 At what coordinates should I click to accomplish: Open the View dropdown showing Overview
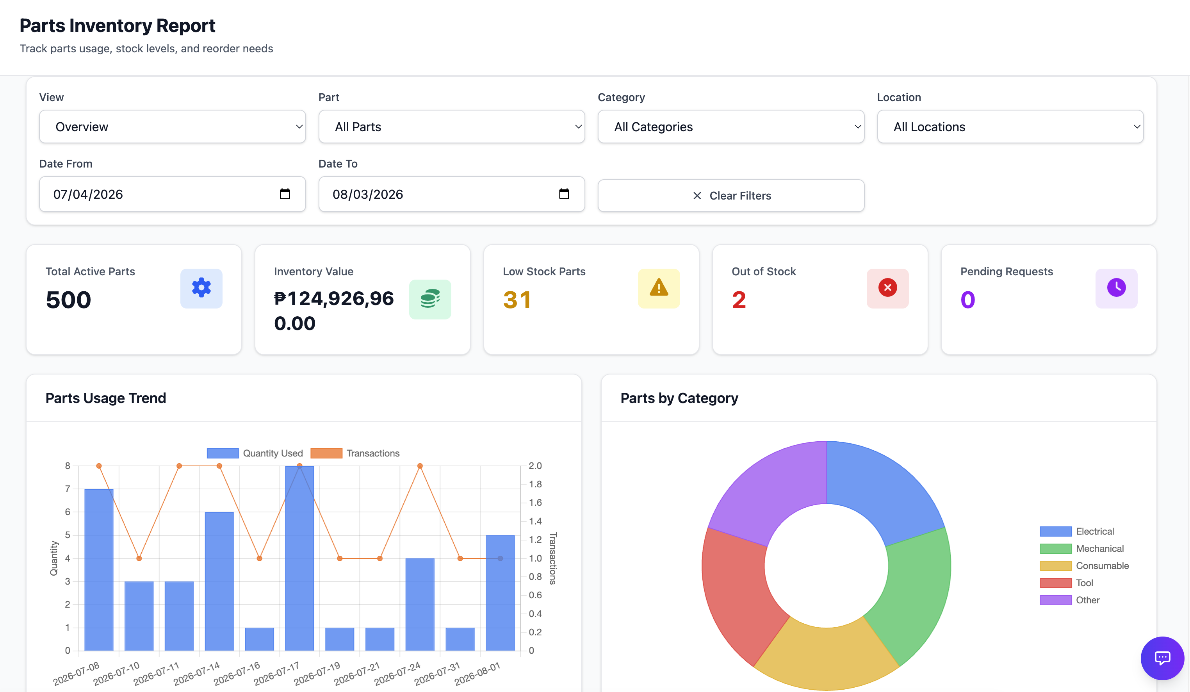pos(172,127)
